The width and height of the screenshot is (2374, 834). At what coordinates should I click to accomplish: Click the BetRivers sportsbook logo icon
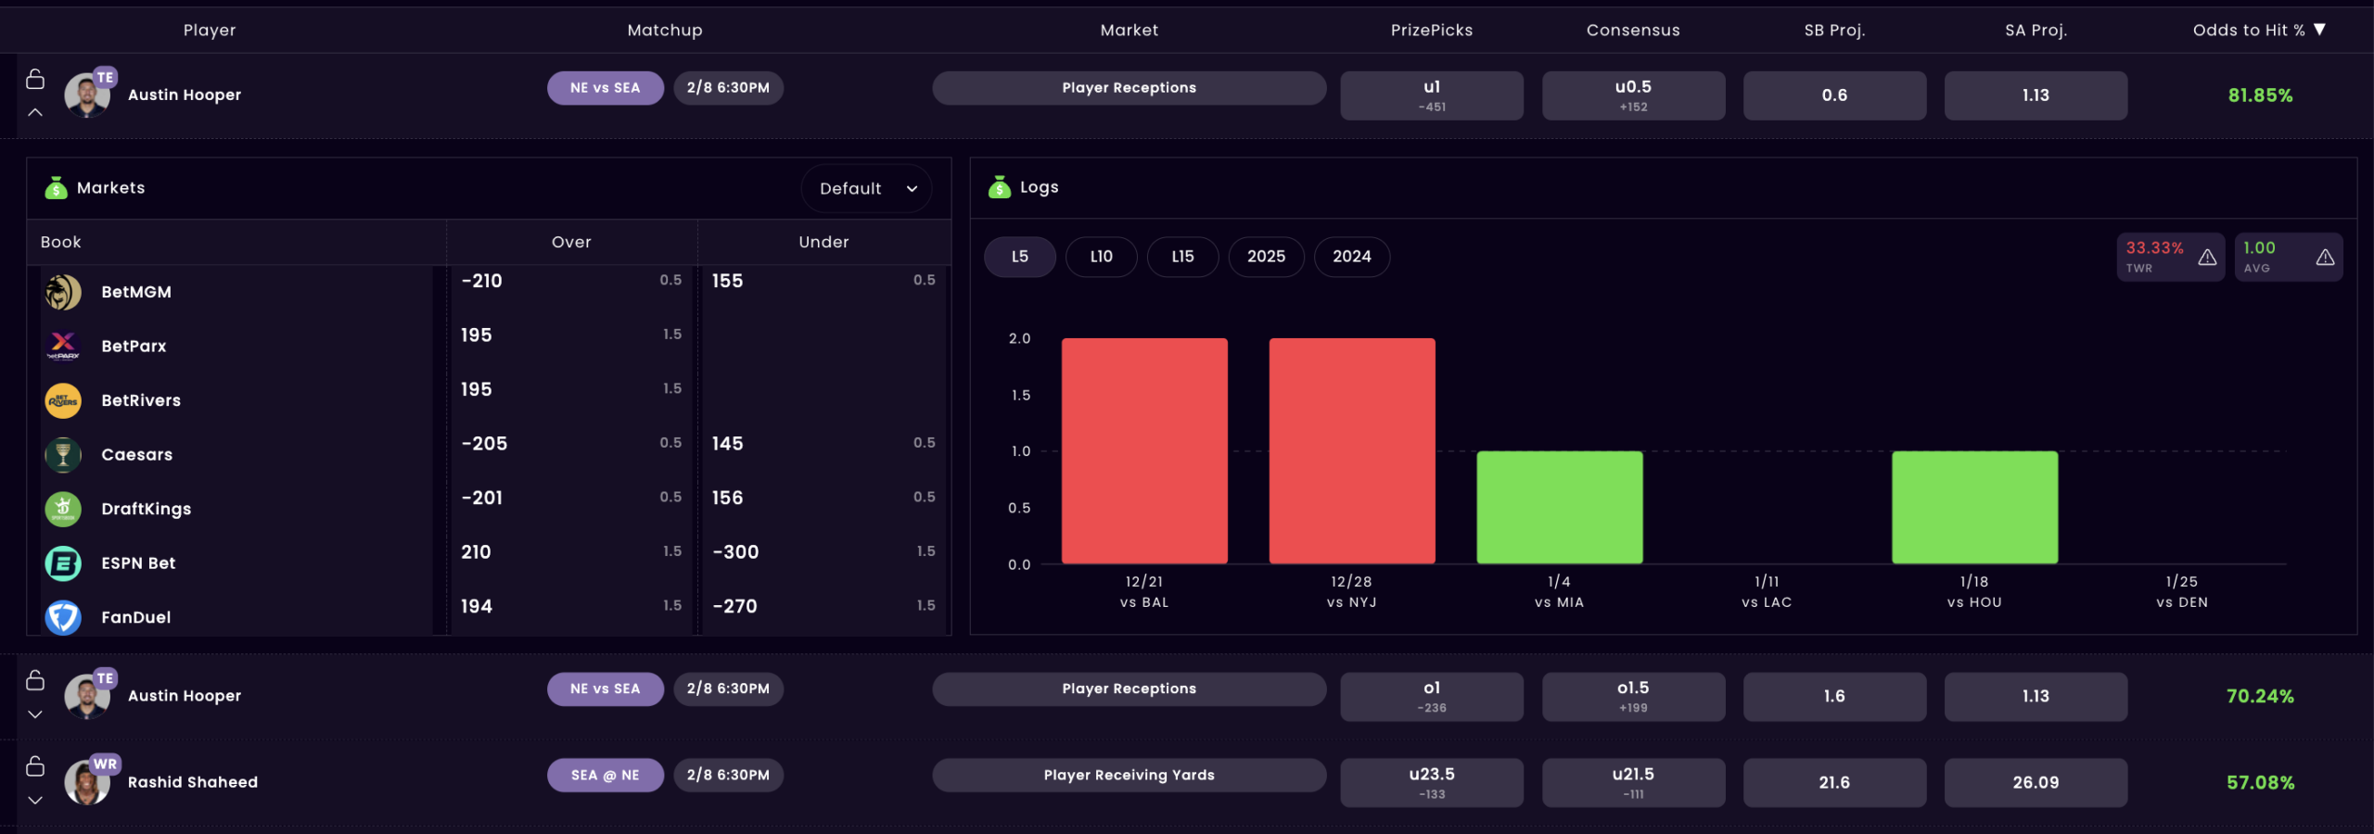[x=63, y=400]
